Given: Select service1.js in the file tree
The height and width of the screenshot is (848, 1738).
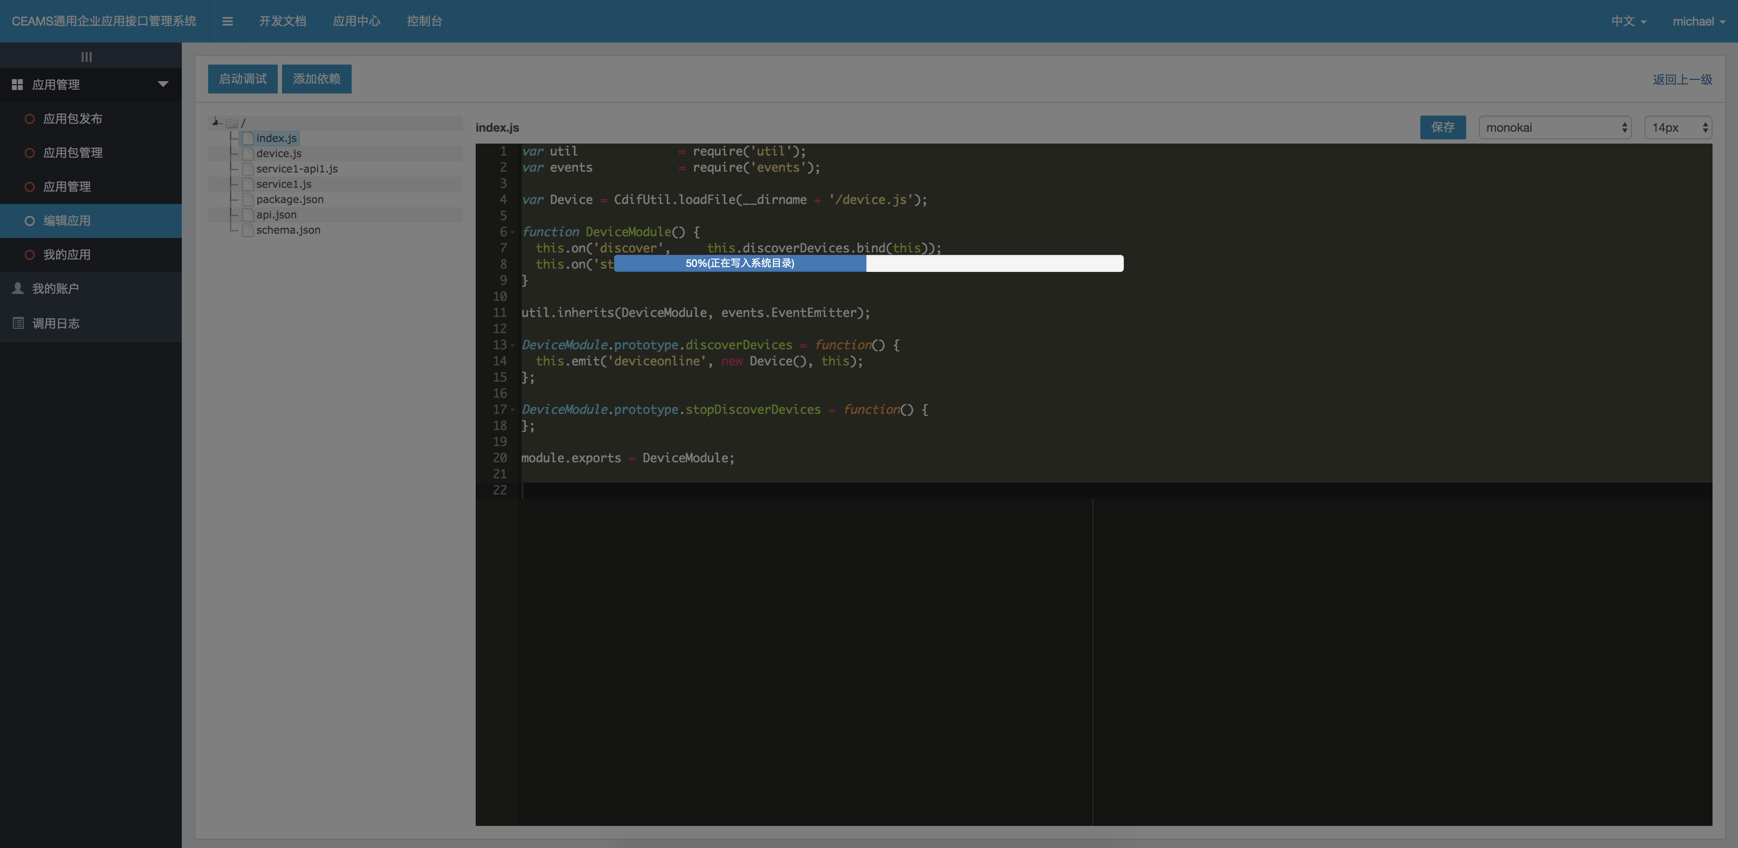Looking at the screenshot, I should point(283,184).
